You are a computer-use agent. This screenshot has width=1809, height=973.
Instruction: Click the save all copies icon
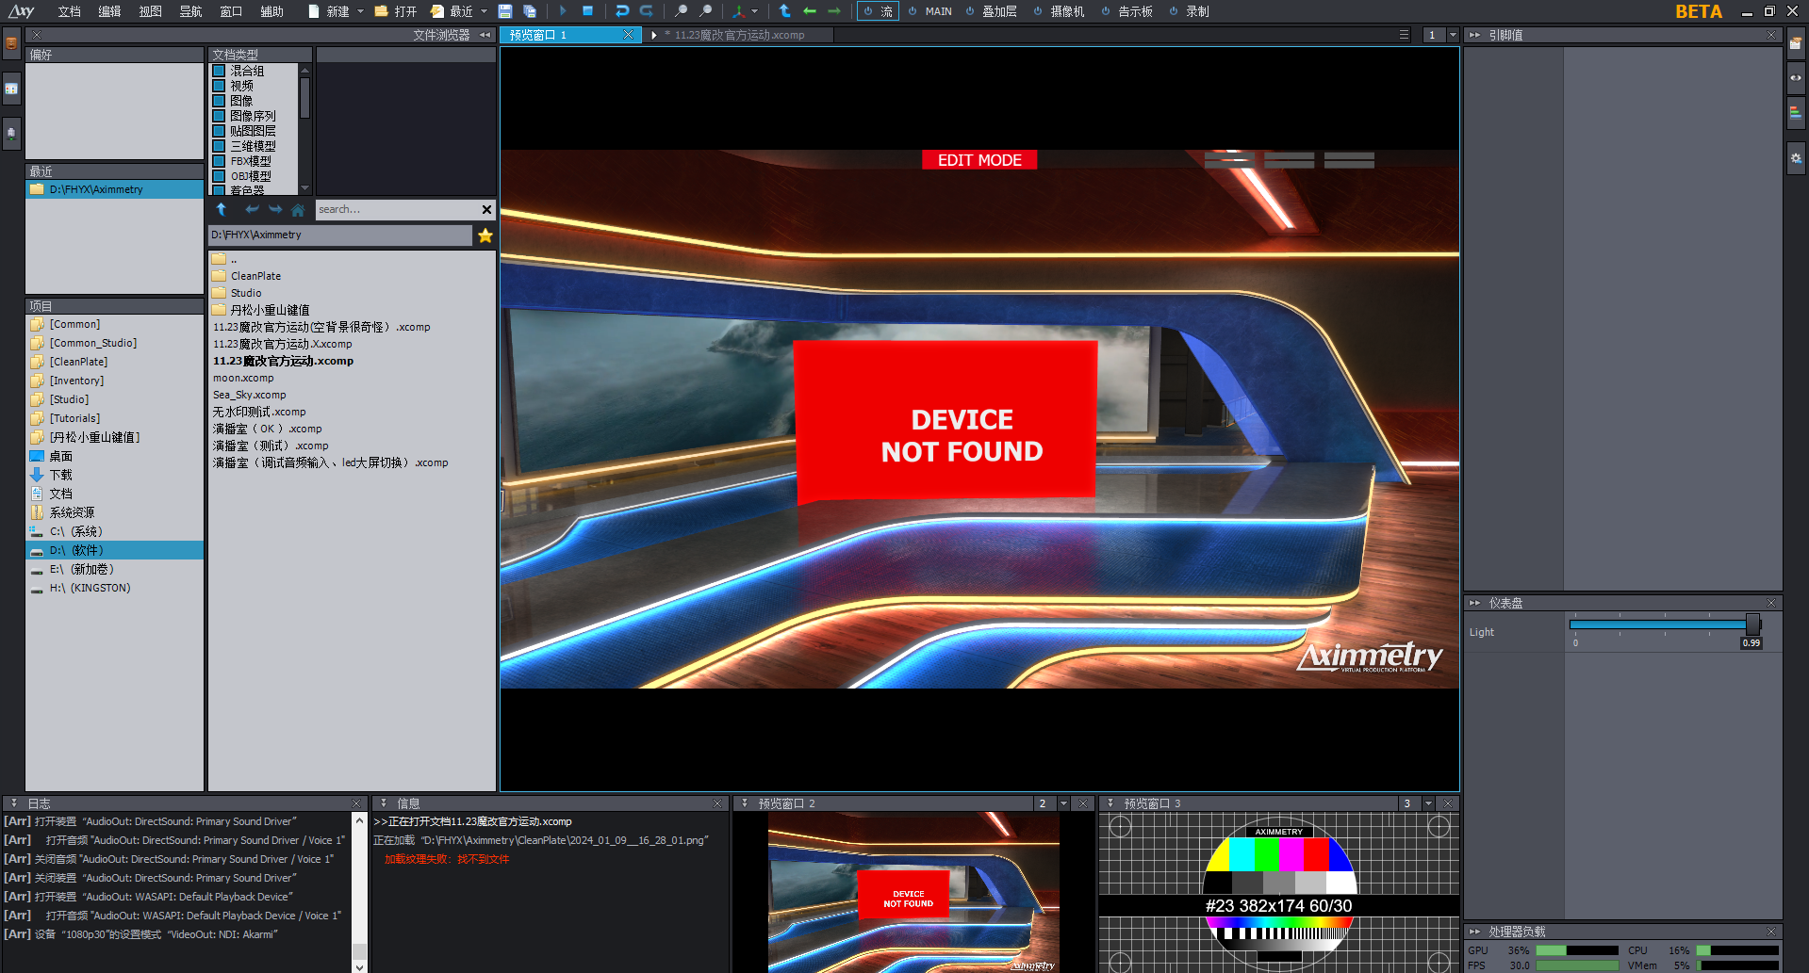(x=530, y=11)
